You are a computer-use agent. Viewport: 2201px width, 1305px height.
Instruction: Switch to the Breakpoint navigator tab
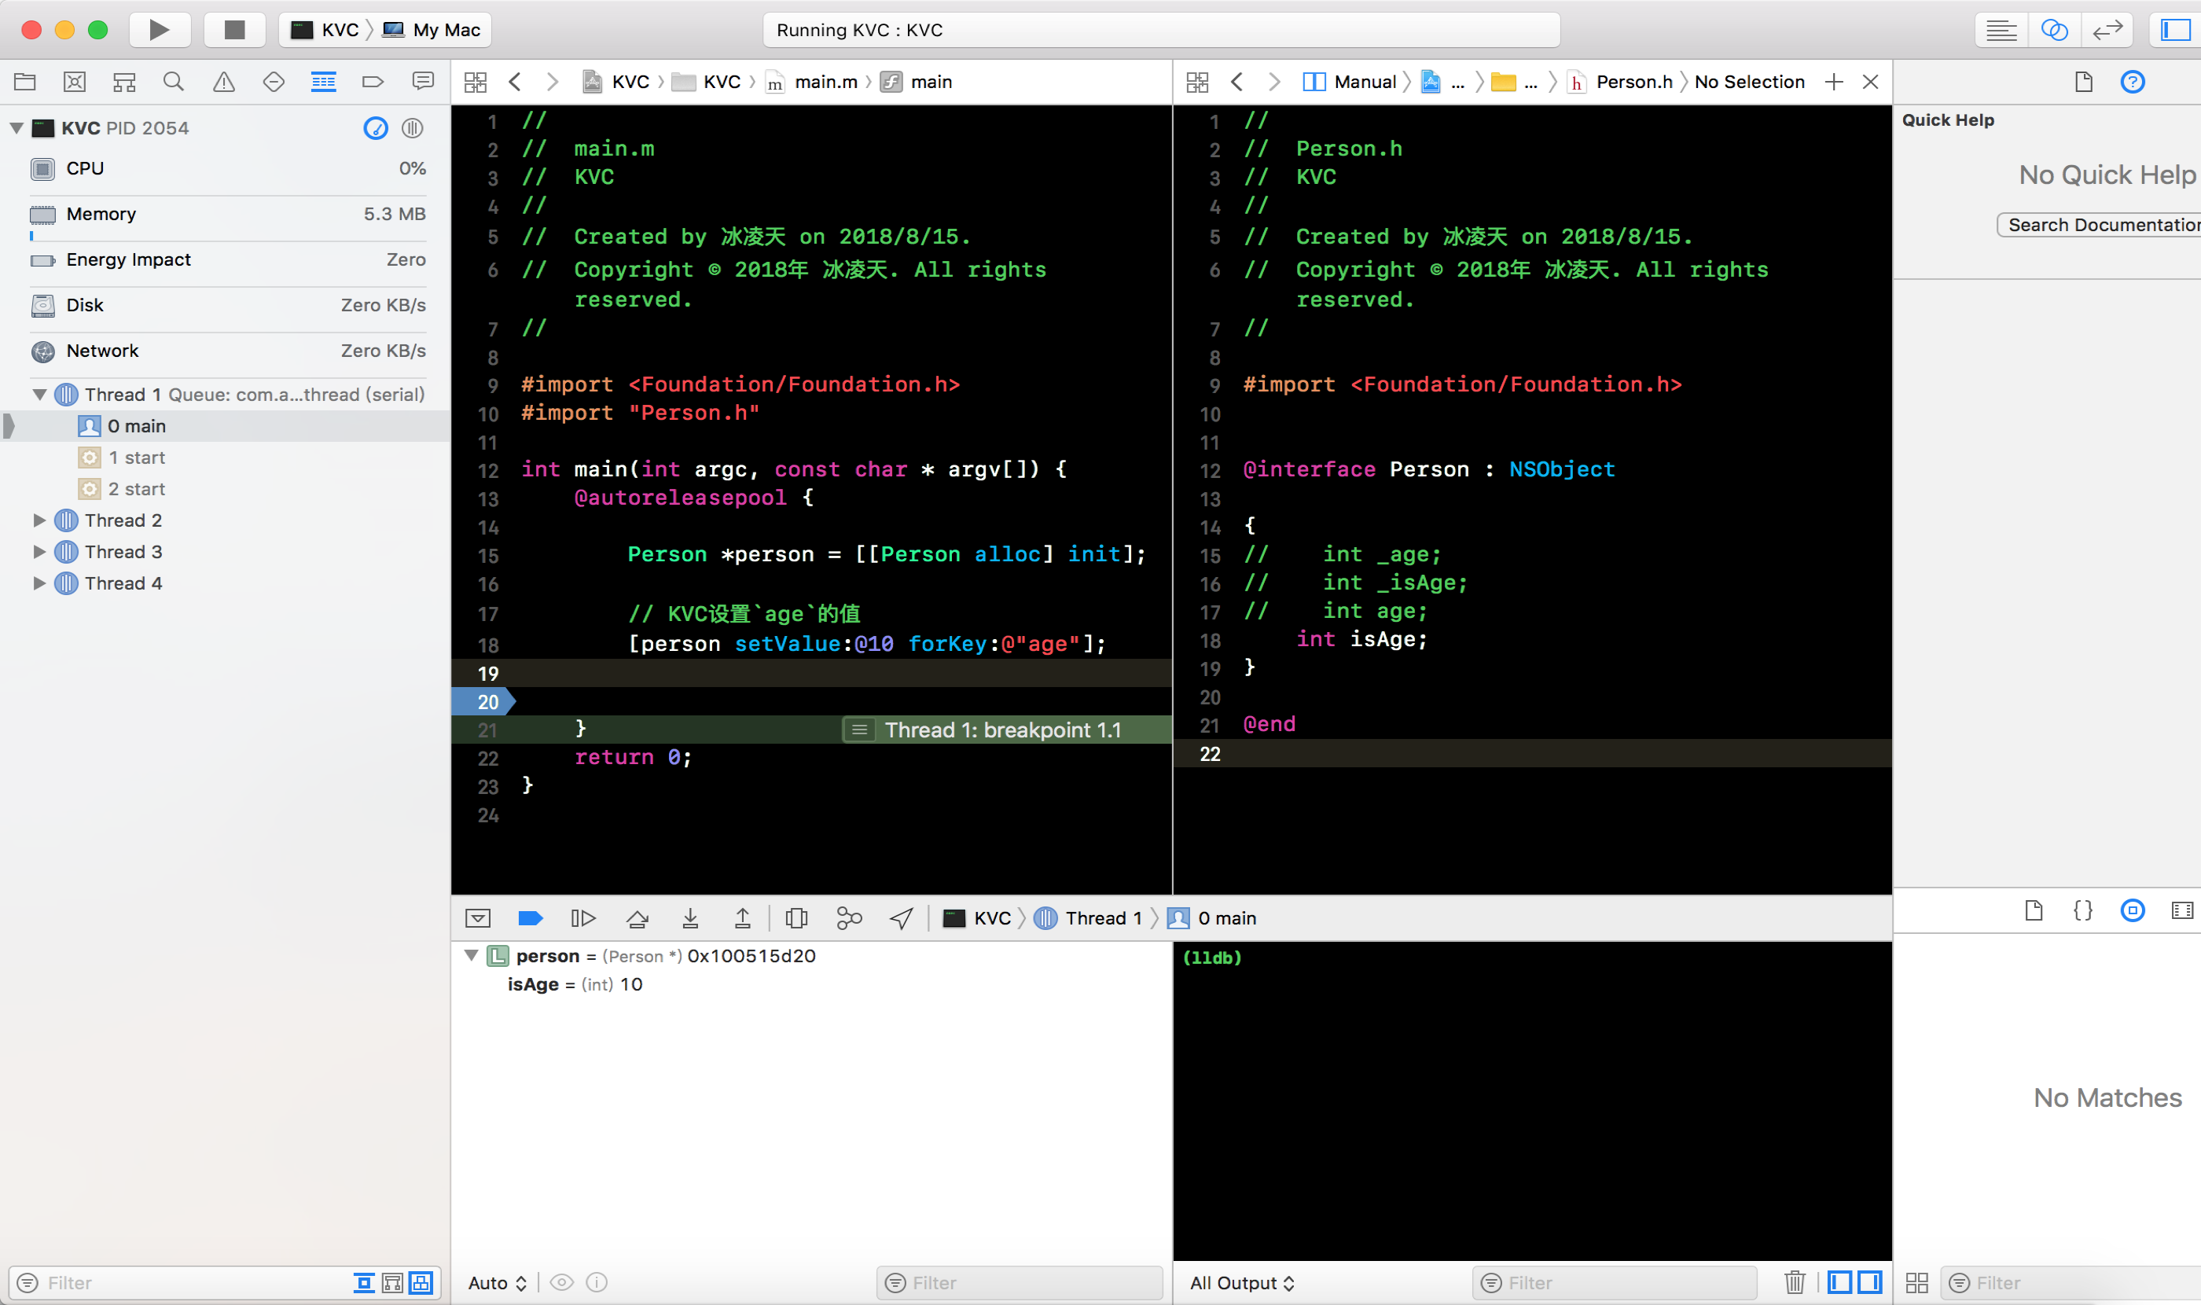click(x=373, y=82)
